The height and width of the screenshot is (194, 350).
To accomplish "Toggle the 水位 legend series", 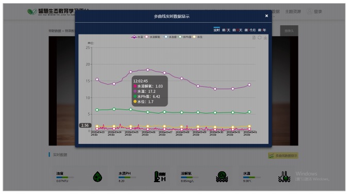I will [197, 37].
